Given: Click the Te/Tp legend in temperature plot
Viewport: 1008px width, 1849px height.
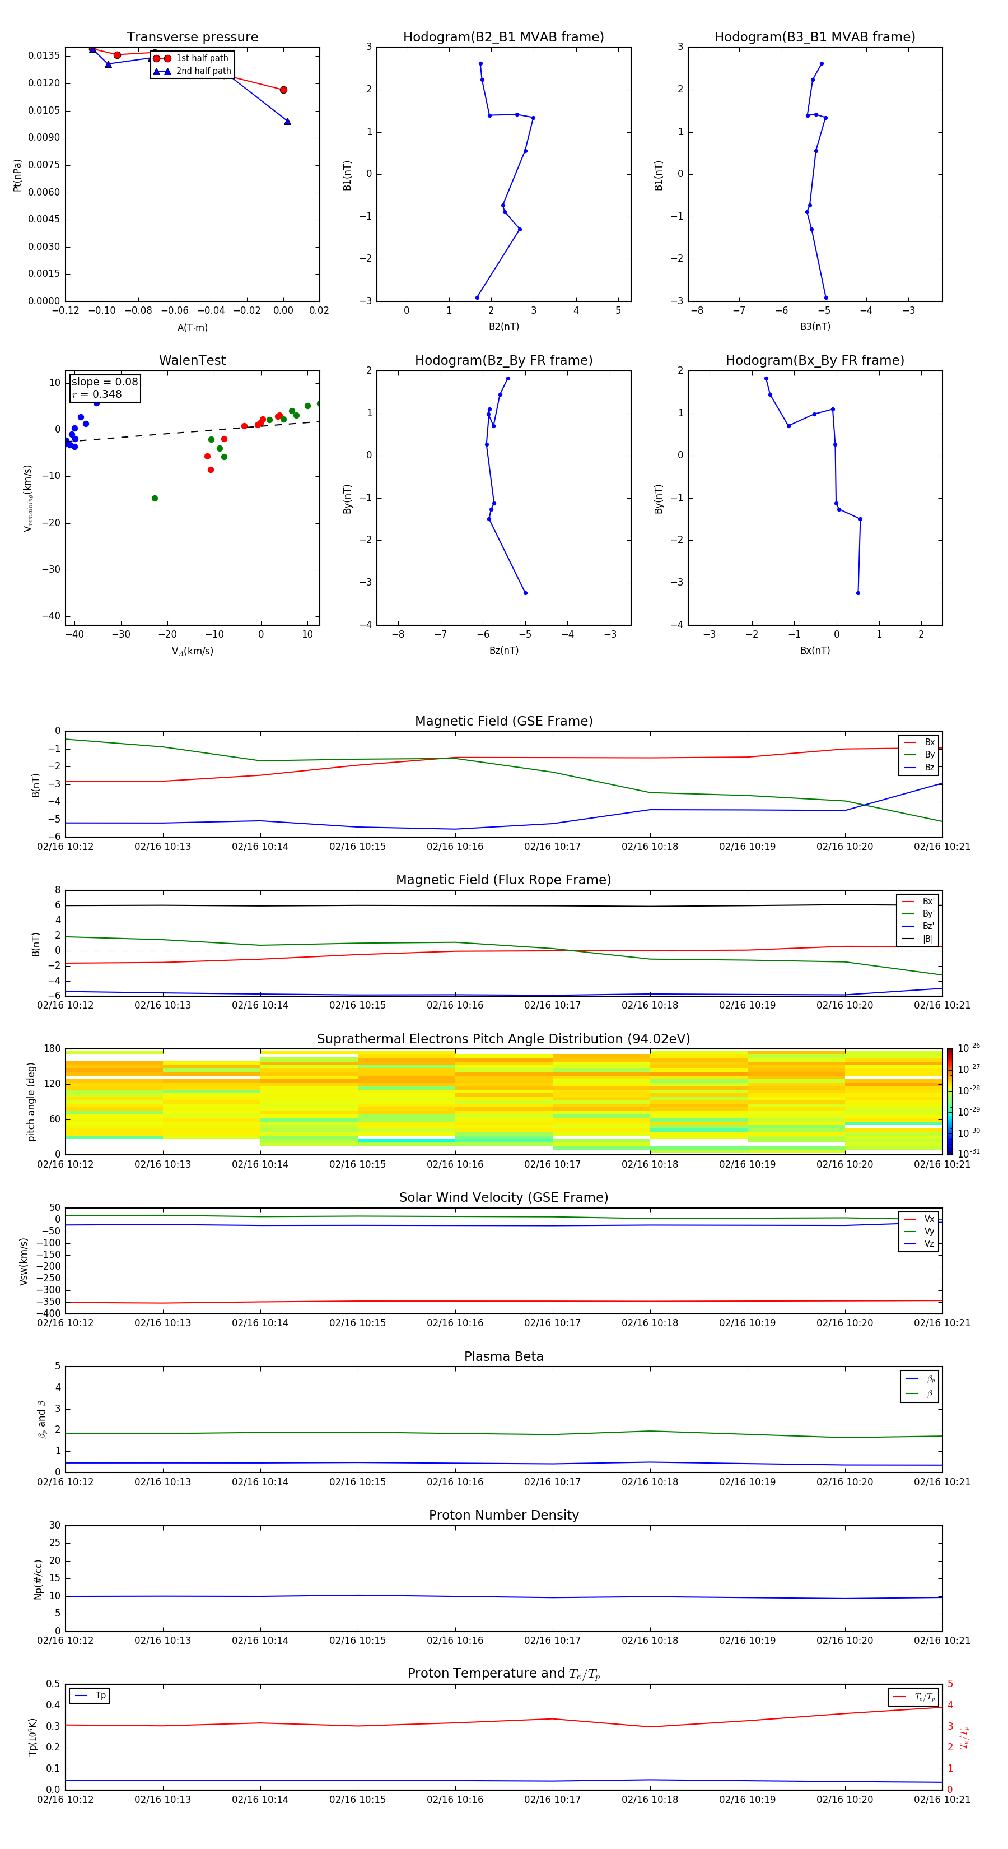Looking at the screenshot, I should coord(913,1698).
